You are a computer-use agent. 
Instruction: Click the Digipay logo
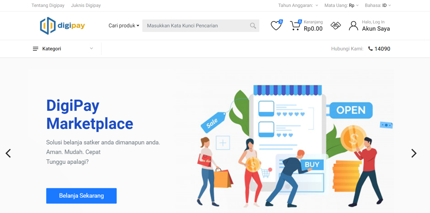click(x=62, y=26)
